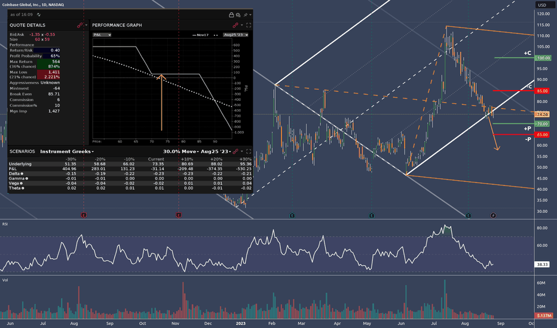
Task: Click the info icon next to Theta
Action: tap(23, 188)
